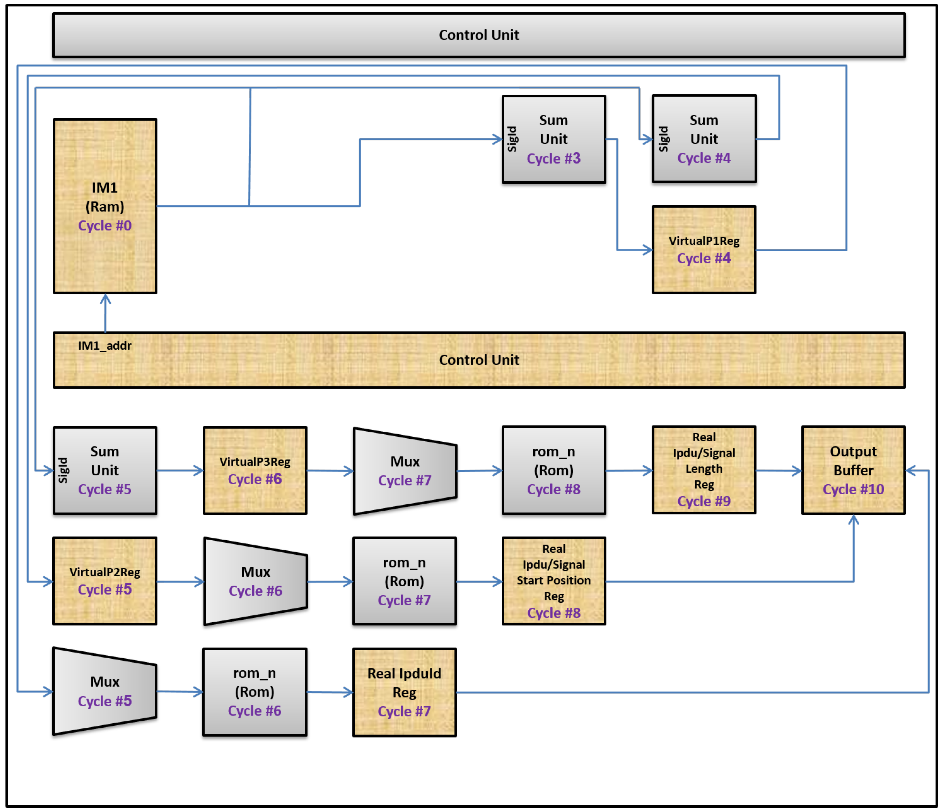This screenshot has width=943, height=812.
Task: Click the Mux Cycle #5 trapezoid
Action: click(105, 691)
